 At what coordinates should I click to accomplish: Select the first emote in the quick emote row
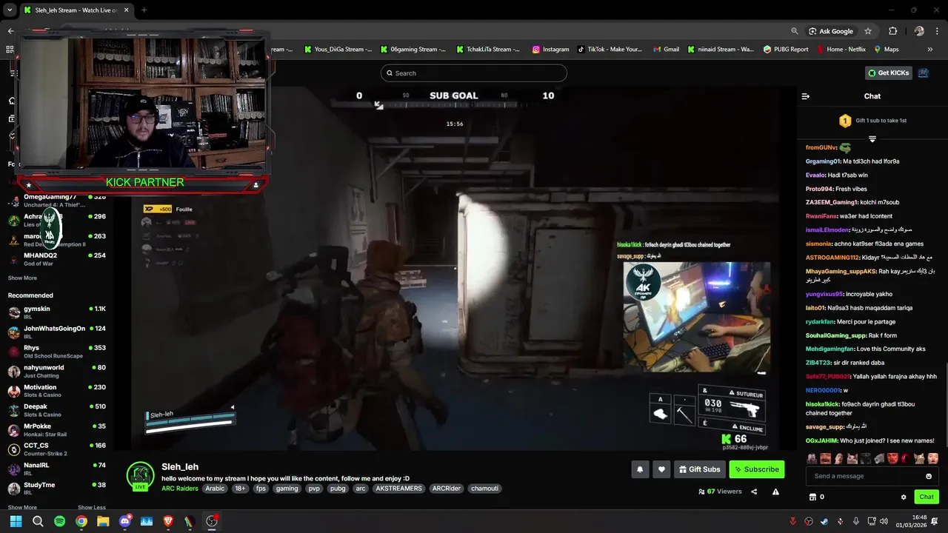(812, 458)
